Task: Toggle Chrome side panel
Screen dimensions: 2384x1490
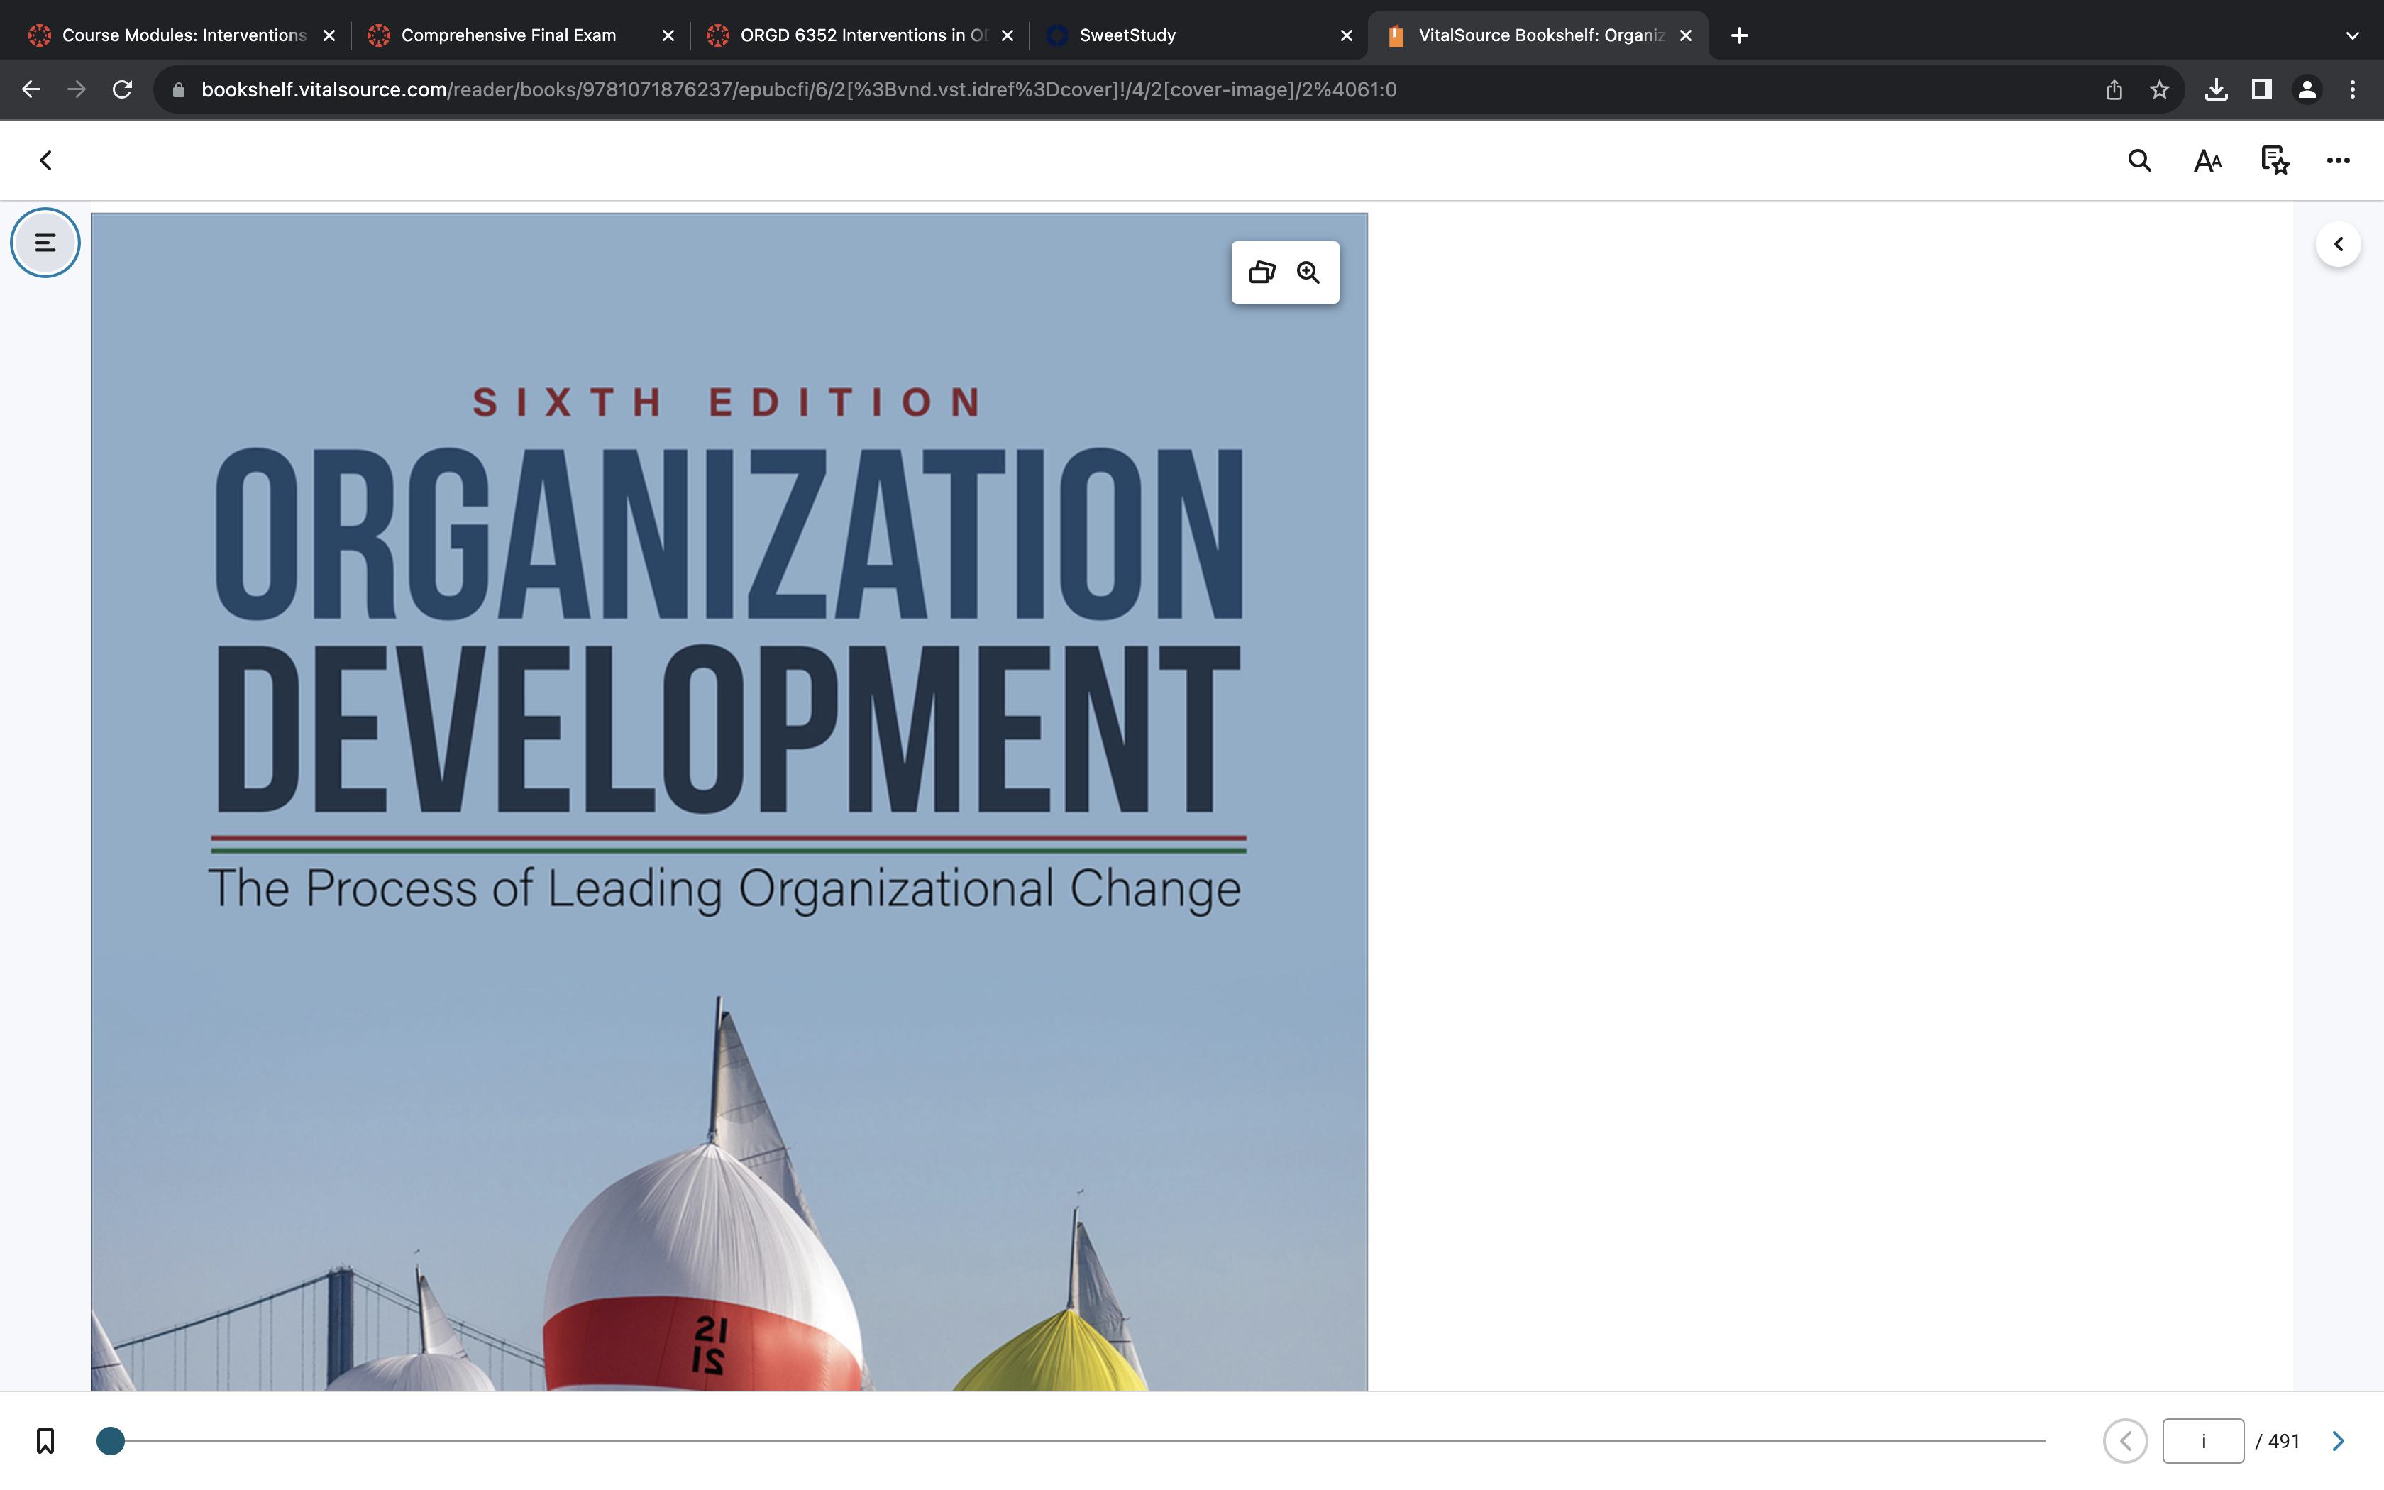Action: (2261, 89)
